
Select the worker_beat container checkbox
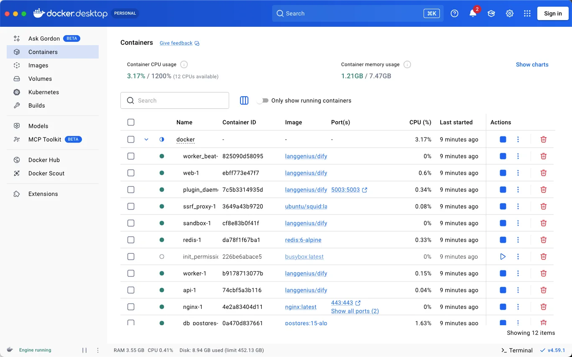tap(131, 156)
